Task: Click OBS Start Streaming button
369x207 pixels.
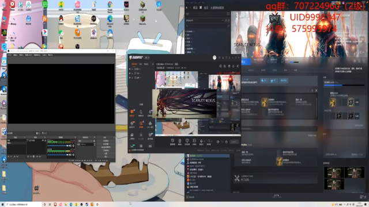Action: point(106,141)
